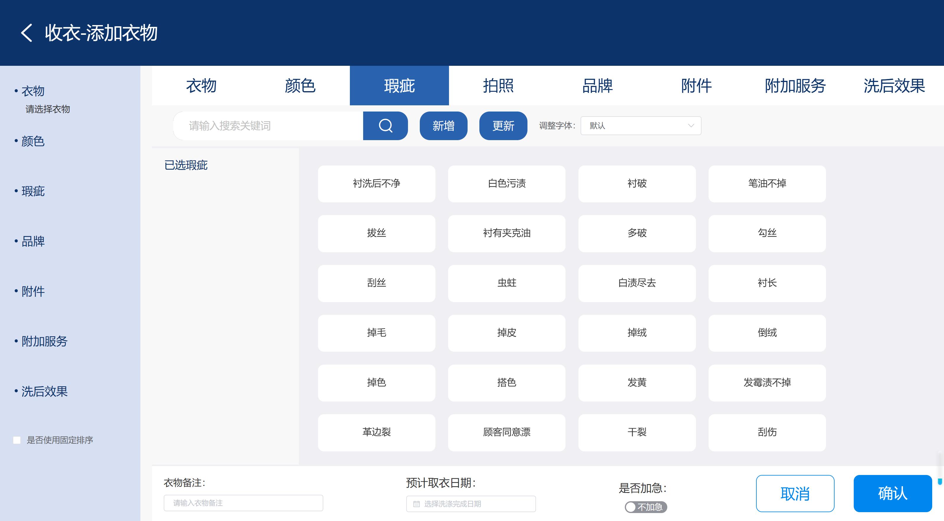Screen dimensions: 944x521
Task: Choose the 发霉渍不掉 flaw tile
Action: (767, 383)
